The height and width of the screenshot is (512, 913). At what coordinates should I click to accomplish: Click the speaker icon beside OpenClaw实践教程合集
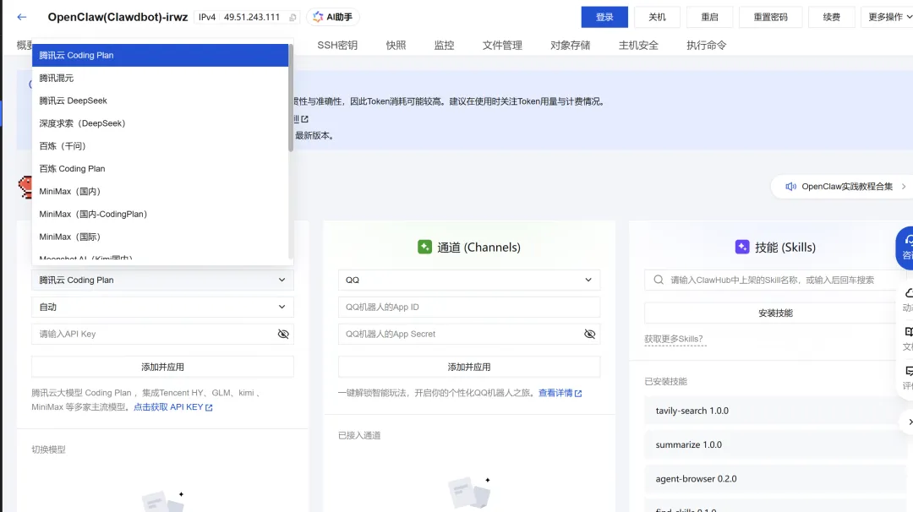[x=790, y=187]
